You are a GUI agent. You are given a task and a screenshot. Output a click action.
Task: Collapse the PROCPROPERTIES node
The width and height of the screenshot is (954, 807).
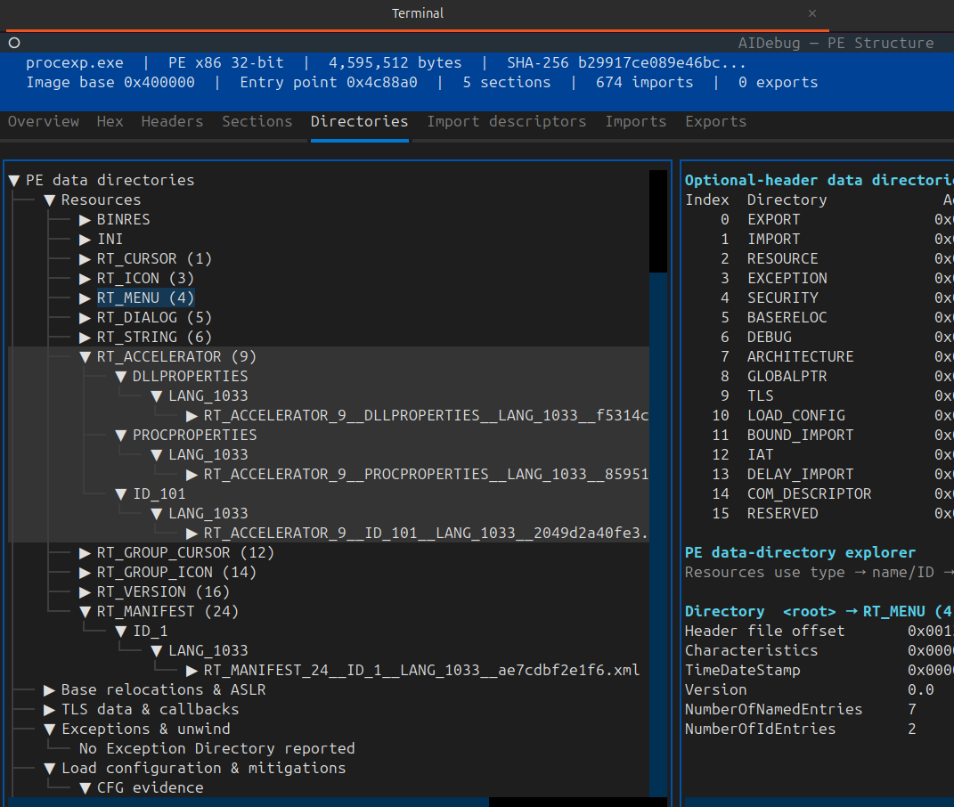tap(121, 436)
